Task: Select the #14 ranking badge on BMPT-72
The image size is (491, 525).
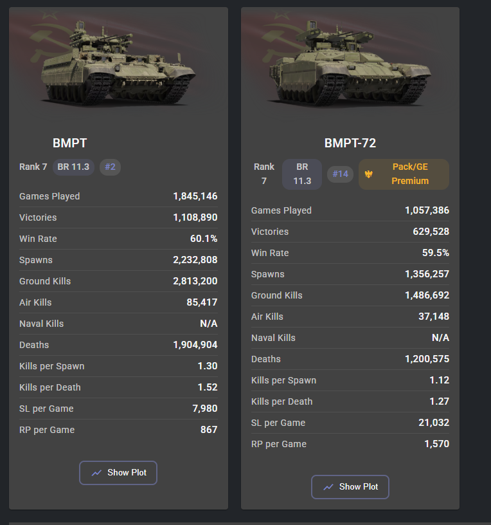Action: pyautogui.click(x=340, y=174)
